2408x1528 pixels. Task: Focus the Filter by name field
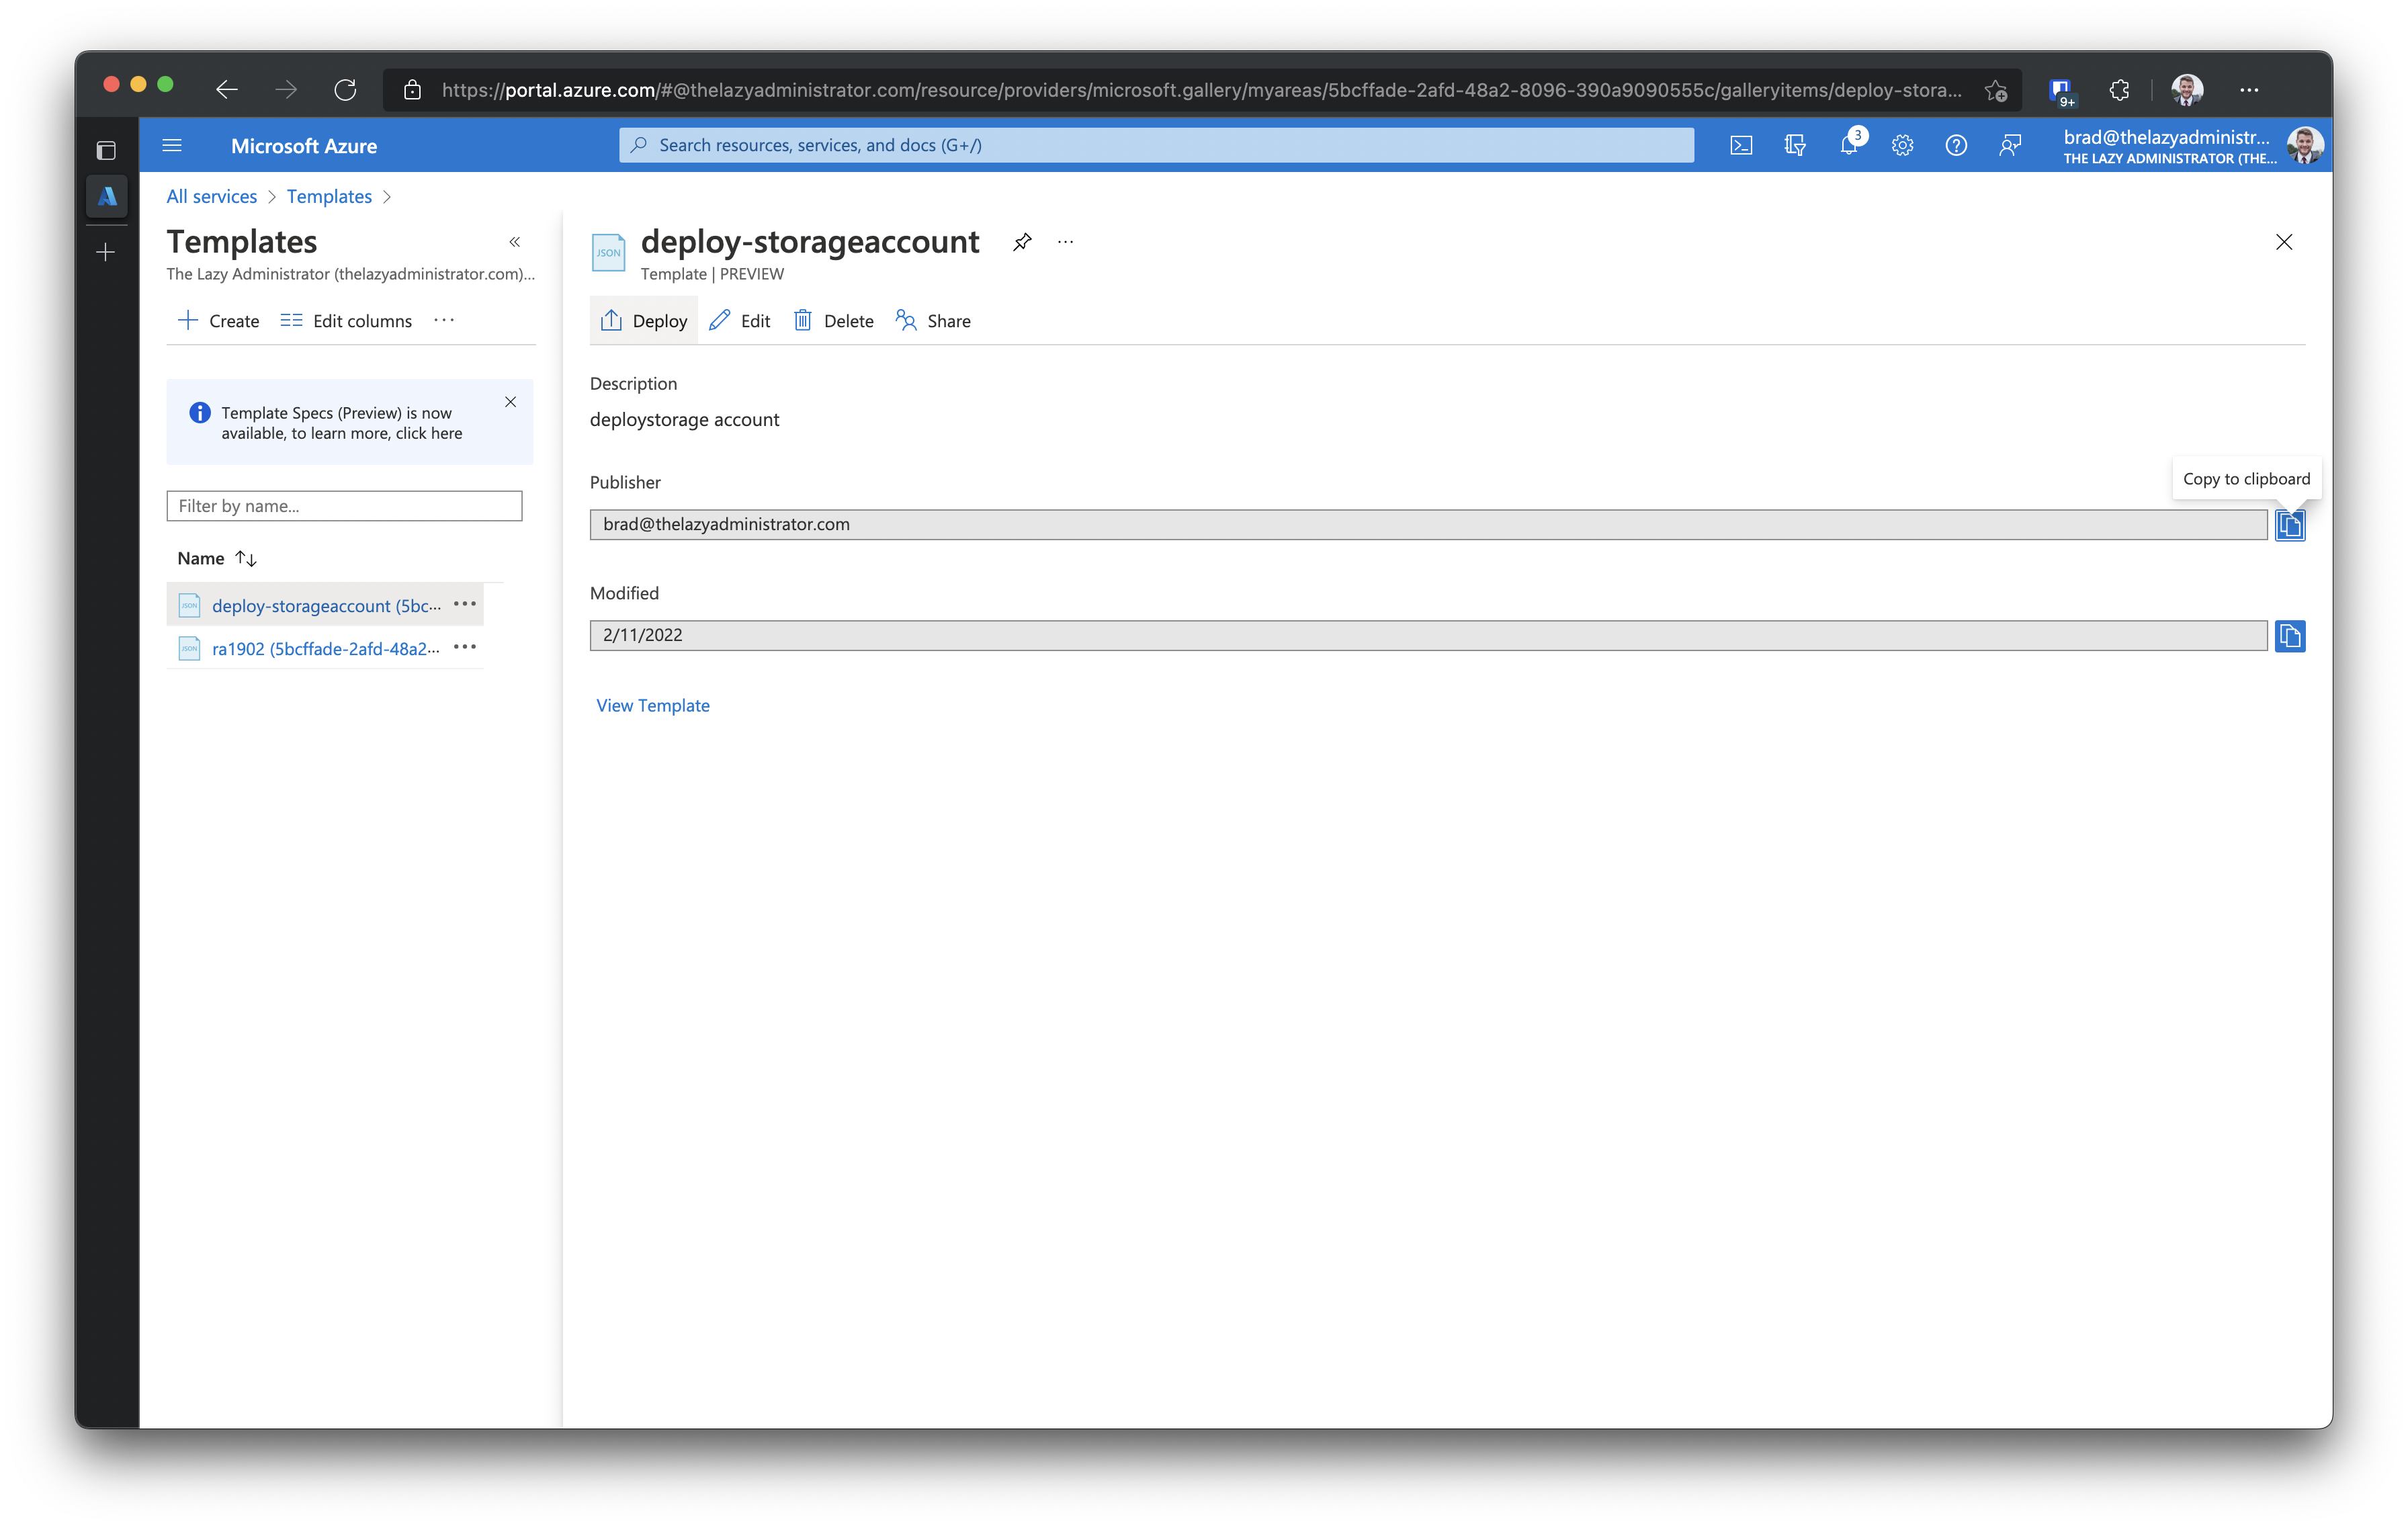click(344, 506)
